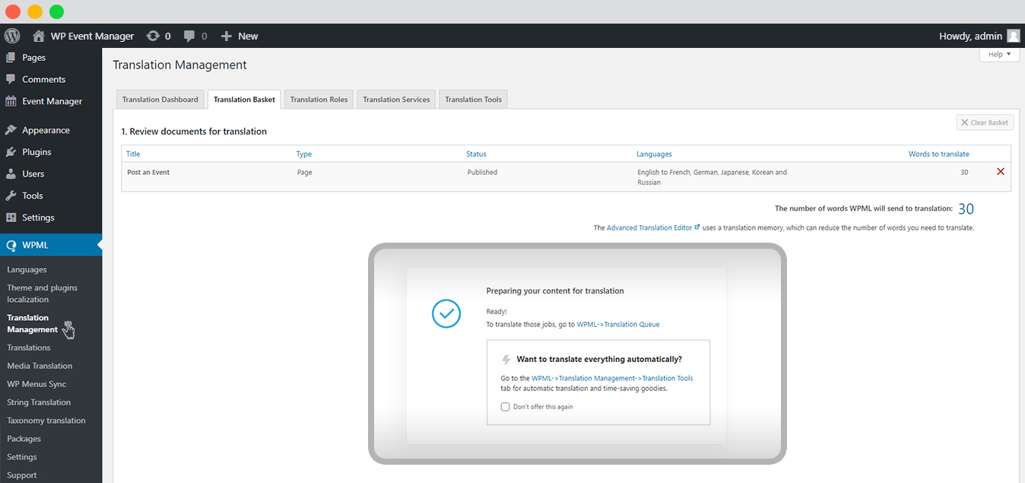Click the Published status cell
Screen dimensions: 1025x483
[x=482, y=172]
